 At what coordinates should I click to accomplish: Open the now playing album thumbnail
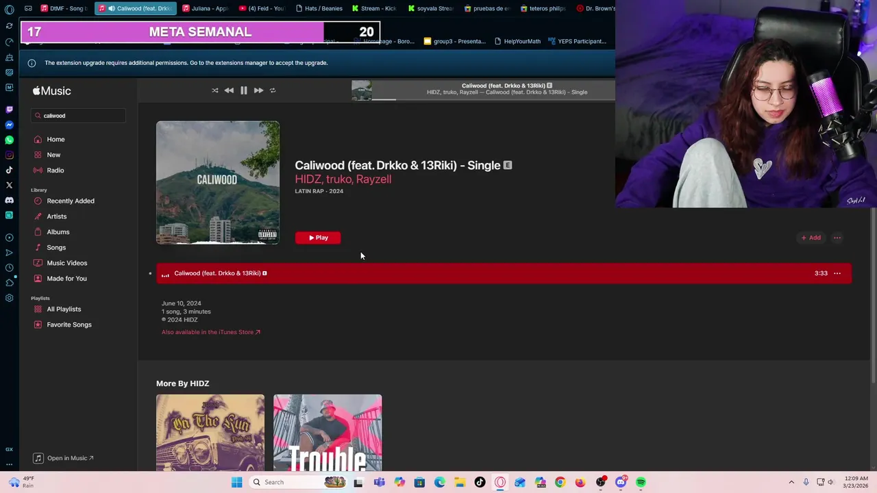[362, 90]
